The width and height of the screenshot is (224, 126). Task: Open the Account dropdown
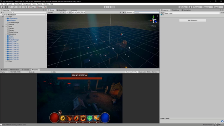pyautogui.click(x=198, y=7)
